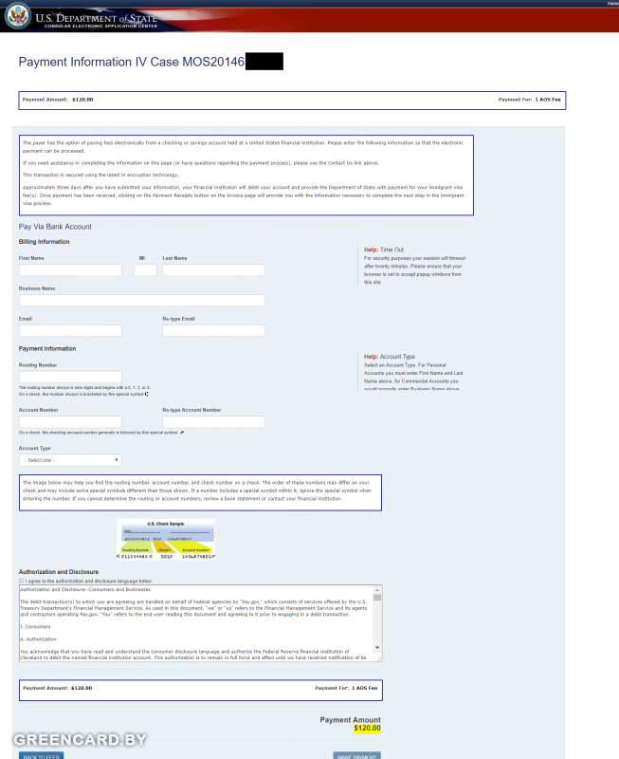Click the top Payment For: 1 AOS Fee text
619x759 pixels.
(x=530, y=100)
